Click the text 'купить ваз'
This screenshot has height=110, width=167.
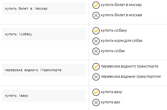[x=111, y=102]
